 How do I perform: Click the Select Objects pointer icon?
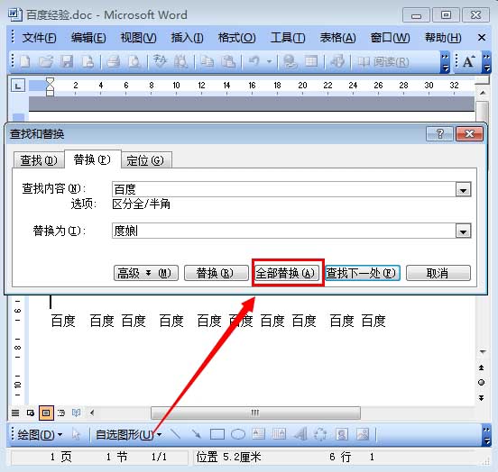tap(76, 434)
